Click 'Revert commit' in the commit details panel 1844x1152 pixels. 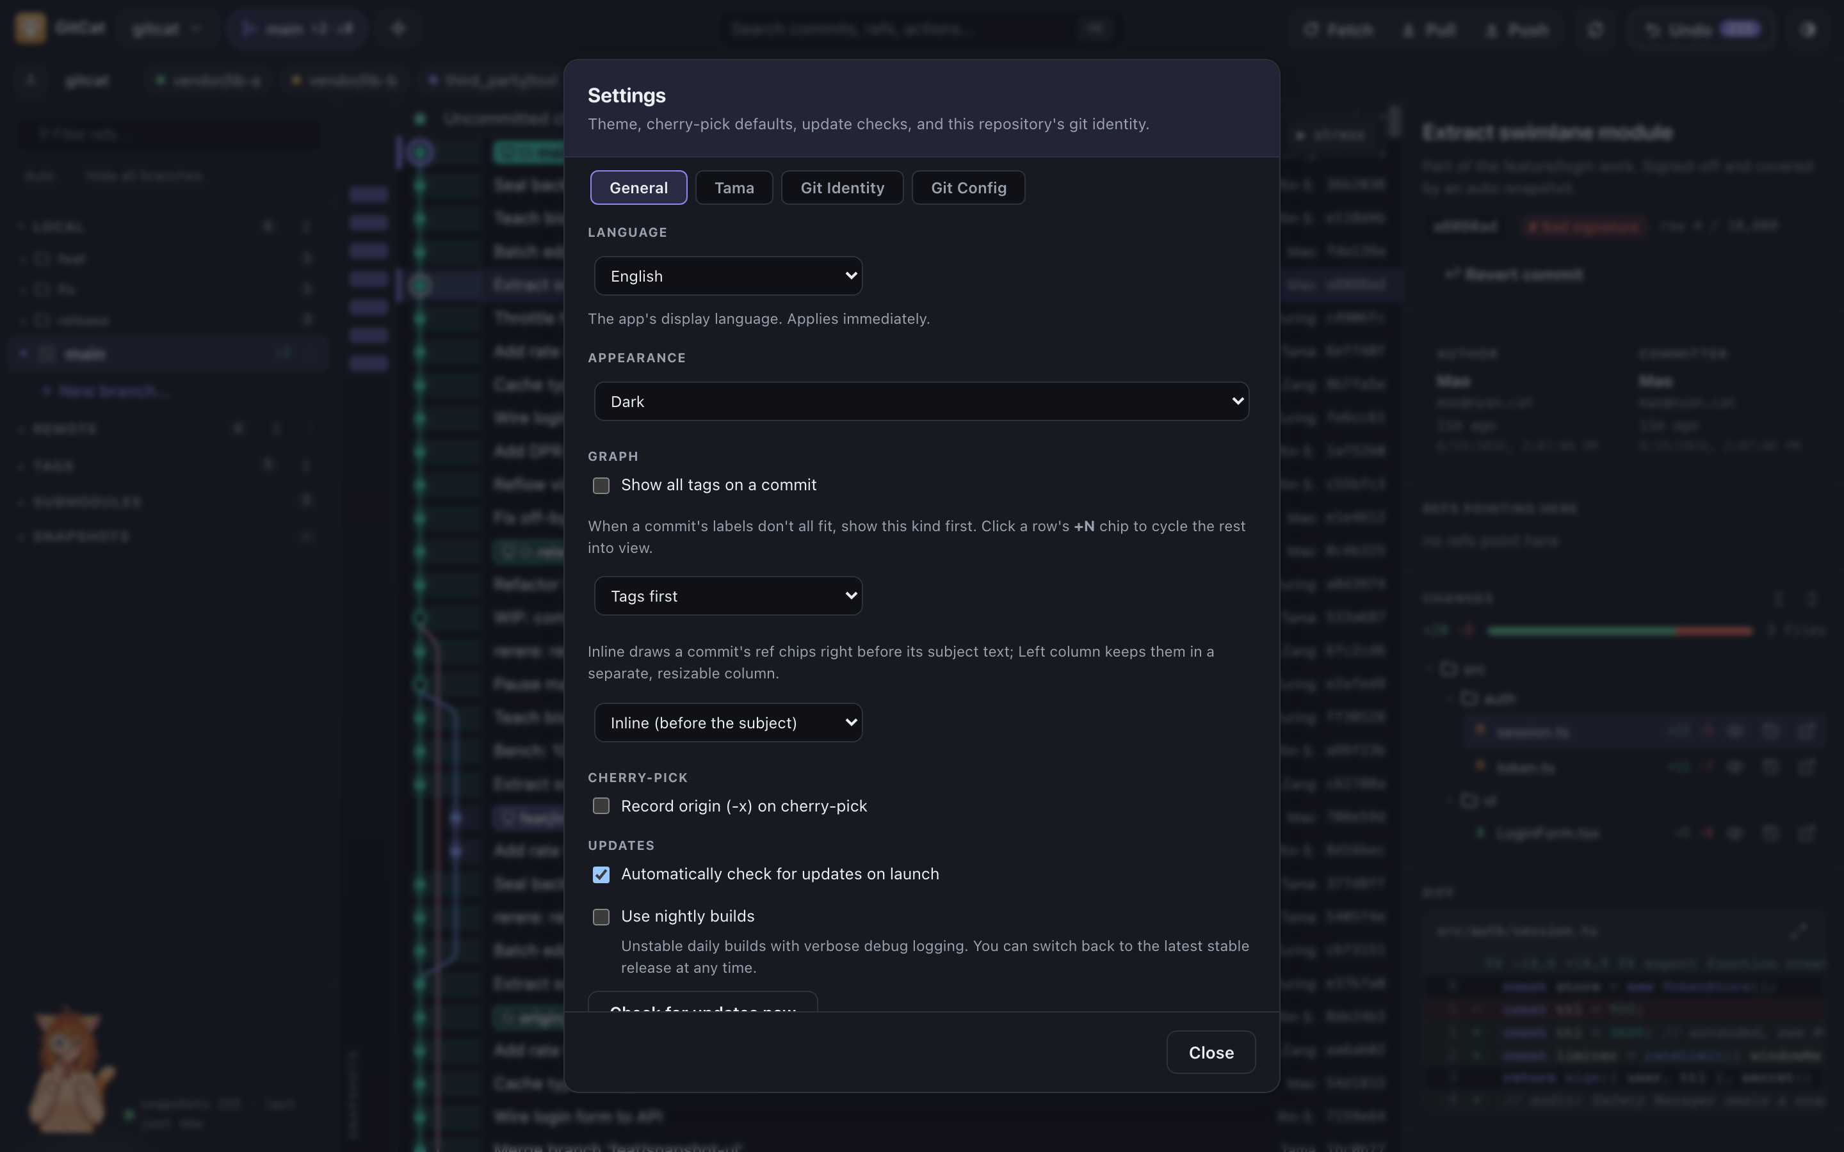[x=1514, y=275]
